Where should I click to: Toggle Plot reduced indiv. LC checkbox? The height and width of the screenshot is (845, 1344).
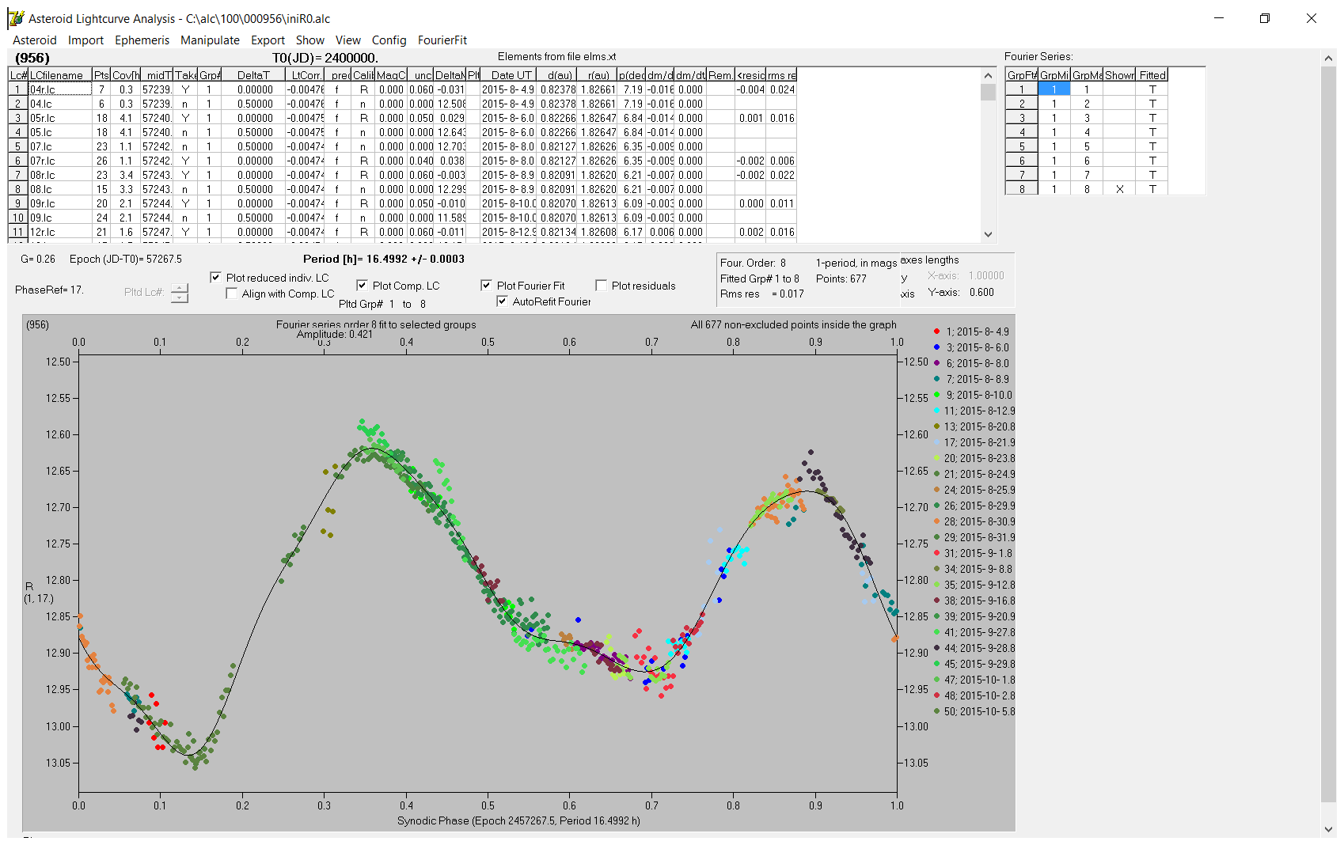tap(215, 278)
